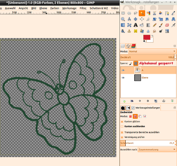Select the Rectangle Select tool
This screenshot has height=166, width=177.
point(123,13)
